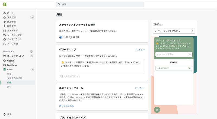217x119 pixels.
Task: Click send arrow in メッセージを書く preview field
Action: point(190,54)
